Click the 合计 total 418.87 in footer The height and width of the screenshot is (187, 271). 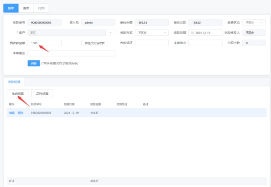pyautogui.click(x=94, y=181)
